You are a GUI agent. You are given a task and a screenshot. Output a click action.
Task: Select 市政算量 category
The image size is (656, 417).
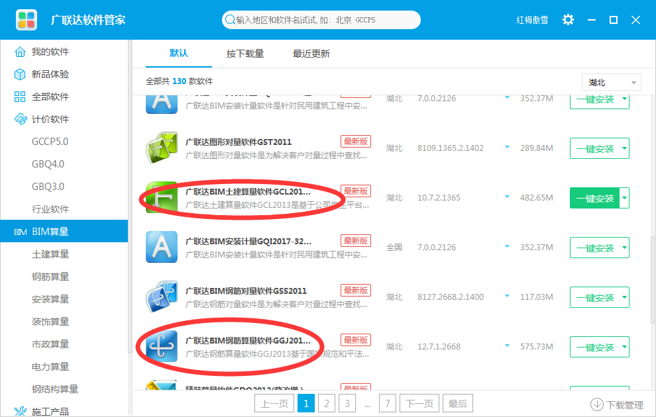pos(50,344)
